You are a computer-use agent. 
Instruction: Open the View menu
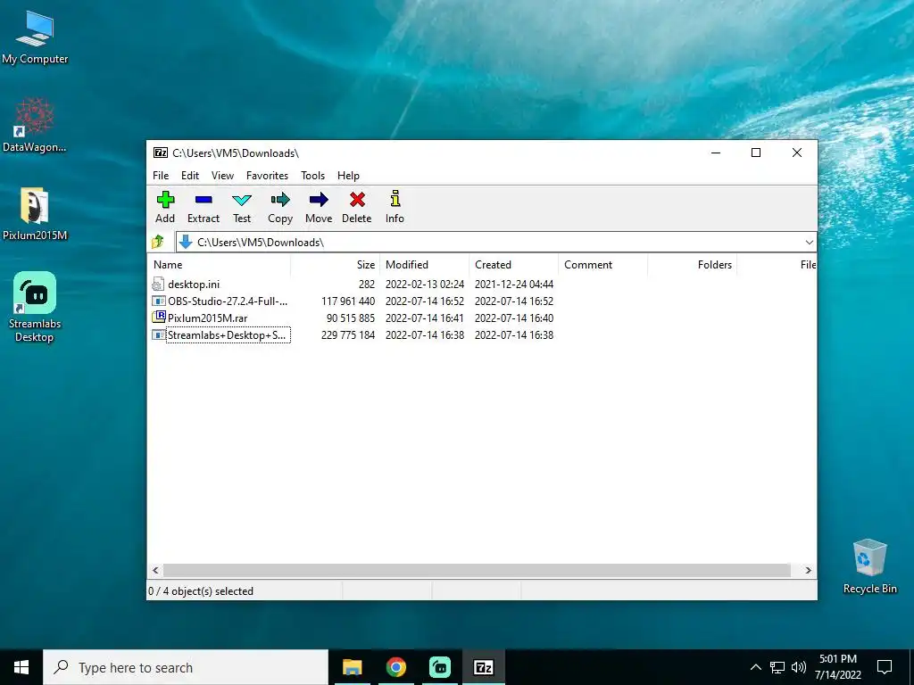pyautogui.click(x=222, y=176)
